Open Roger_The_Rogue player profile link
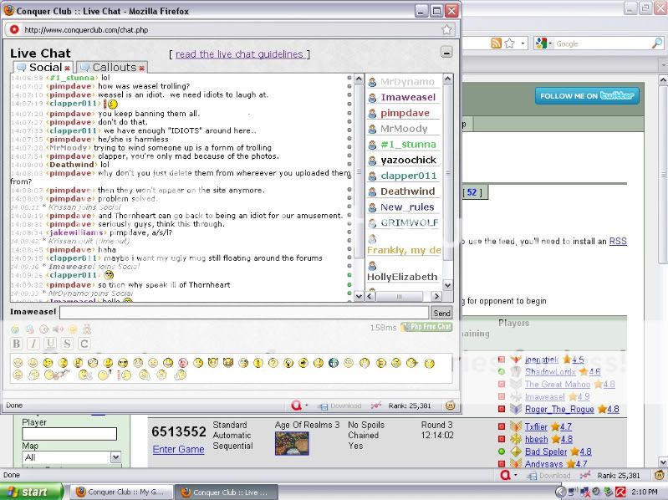 coord(559,410)
